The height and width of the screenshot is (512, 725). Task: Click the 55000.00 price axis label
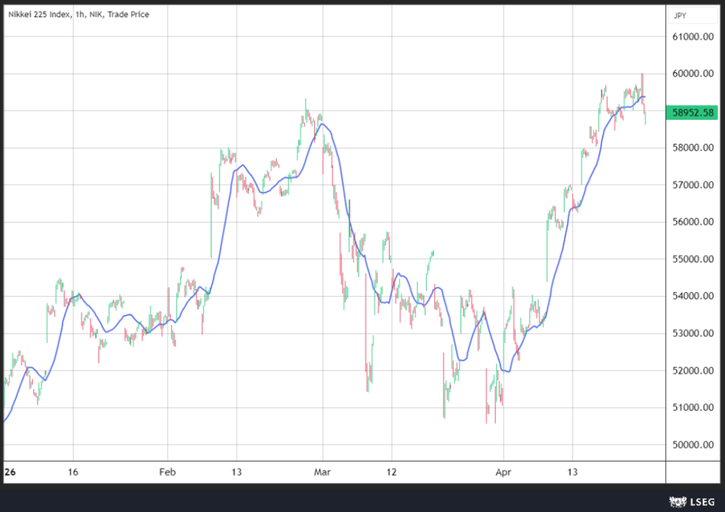(693, 259)
